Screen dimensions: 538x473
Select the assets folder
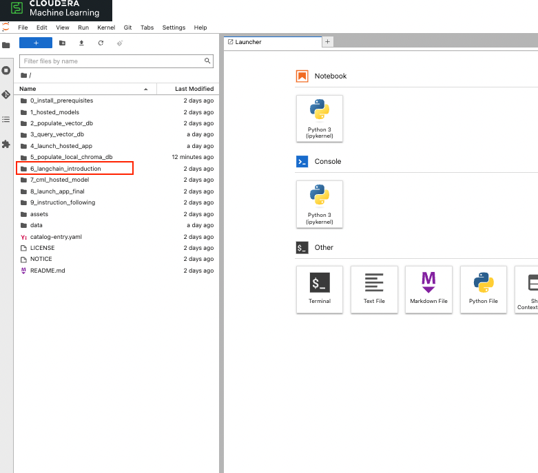coord(116,214)
